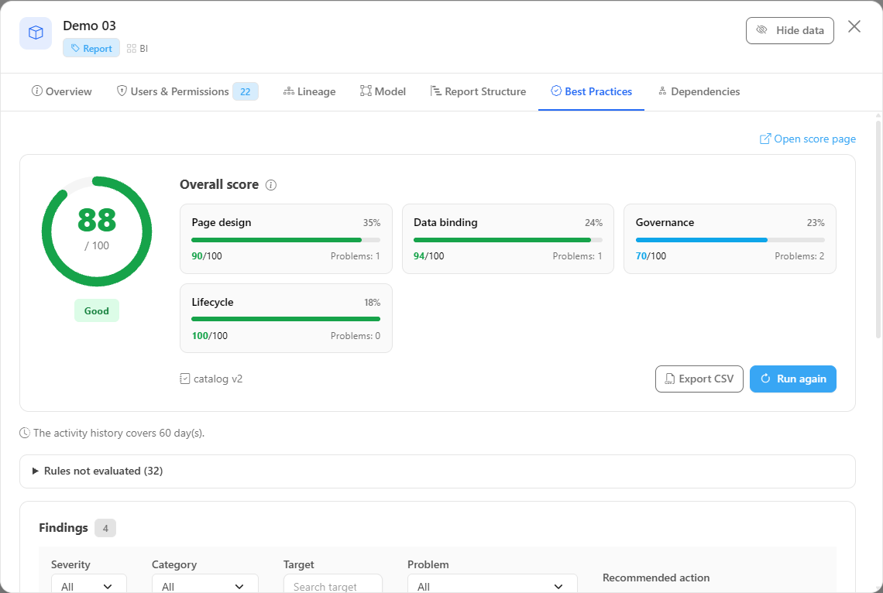Click the Recommended action column header
Viewport: 883px width, 593px height.
pos(656,578)
